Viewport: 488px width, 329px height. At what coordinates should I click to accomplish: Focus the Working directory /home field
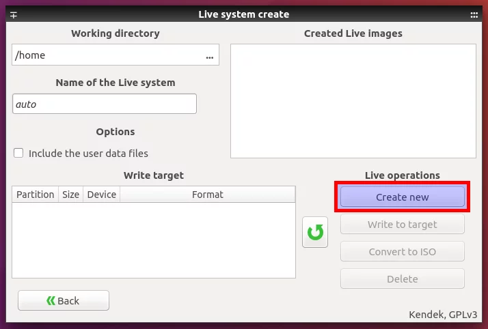[x=116, y=55]
